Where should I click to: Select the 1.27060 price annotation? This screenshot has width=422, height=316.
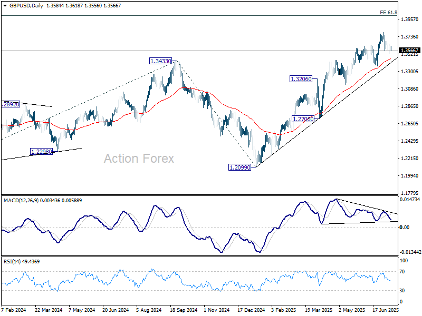pyautogui.click(x=303, y=119)
